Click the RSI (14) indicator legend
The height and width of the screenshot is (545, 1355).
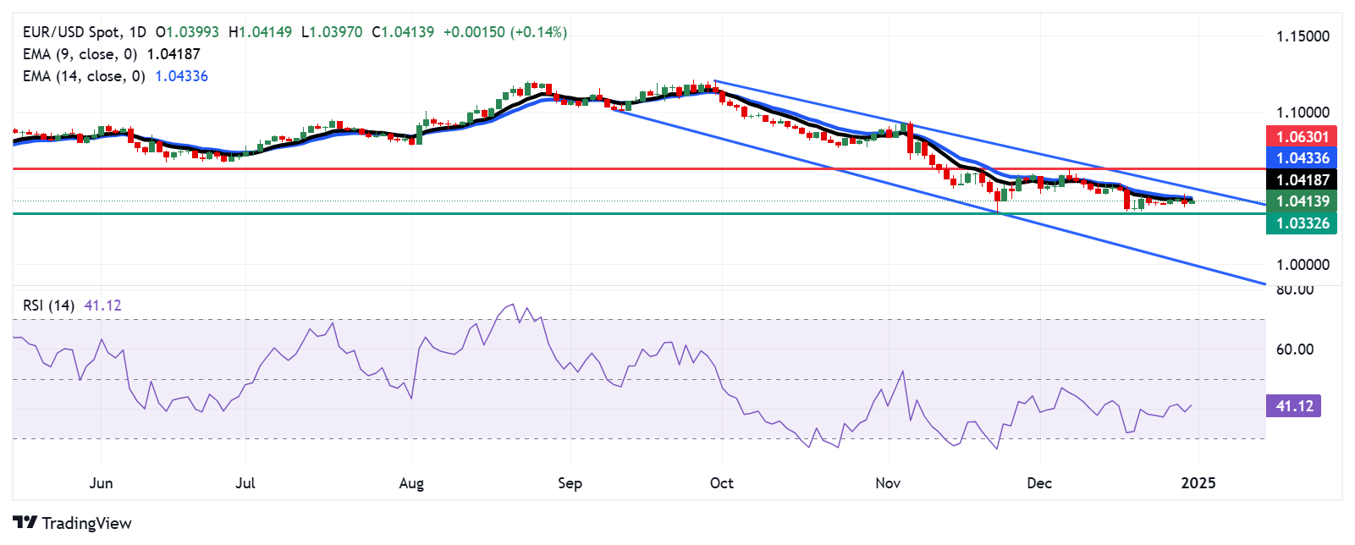click(48, 306)
